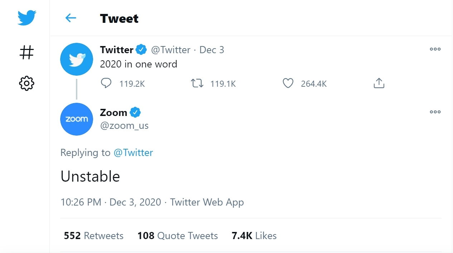Click the Twitter profile avatar
The width and height of the screenshot is (453, 253).
pyautogui.click(x=77, y=59)
